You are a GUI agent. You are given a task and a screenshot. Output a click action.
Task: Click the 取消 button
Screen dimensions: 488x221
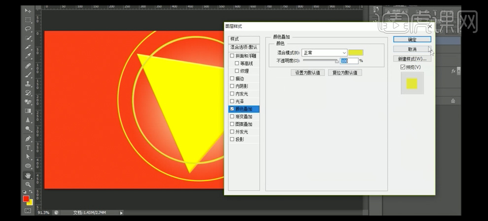(x=412, y=49)
